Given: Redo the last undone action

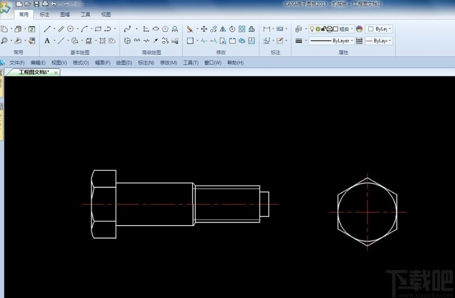Looking at the screenshot, I should click(66, 4).
